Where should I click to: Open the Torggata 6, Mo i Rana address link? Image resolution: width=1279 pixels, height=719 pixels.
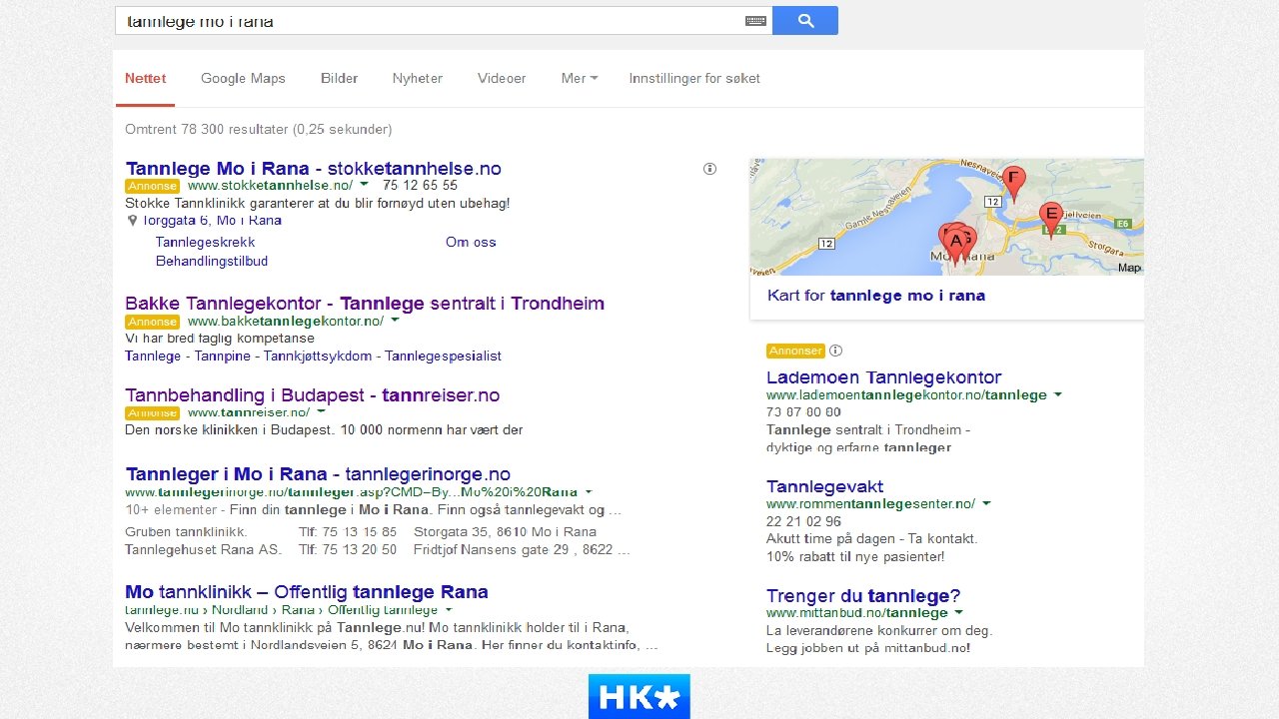[x=212, y=221]
